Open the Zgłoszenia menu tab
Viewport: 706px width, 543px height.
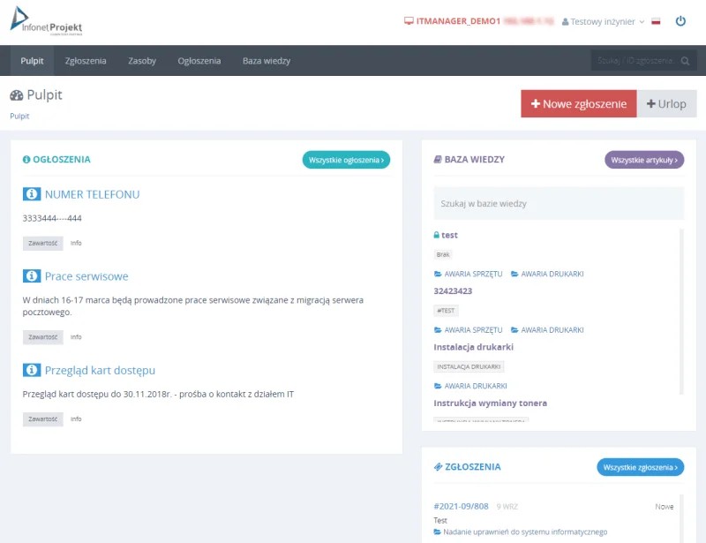(86, 61)
